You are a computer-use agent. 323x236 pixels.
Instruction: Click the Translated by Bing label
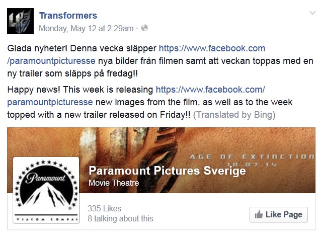(x=235, y=115)
